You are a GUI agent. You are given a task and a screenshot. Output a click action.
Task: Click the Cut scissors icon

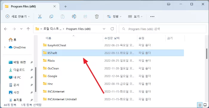pos(40,17)
